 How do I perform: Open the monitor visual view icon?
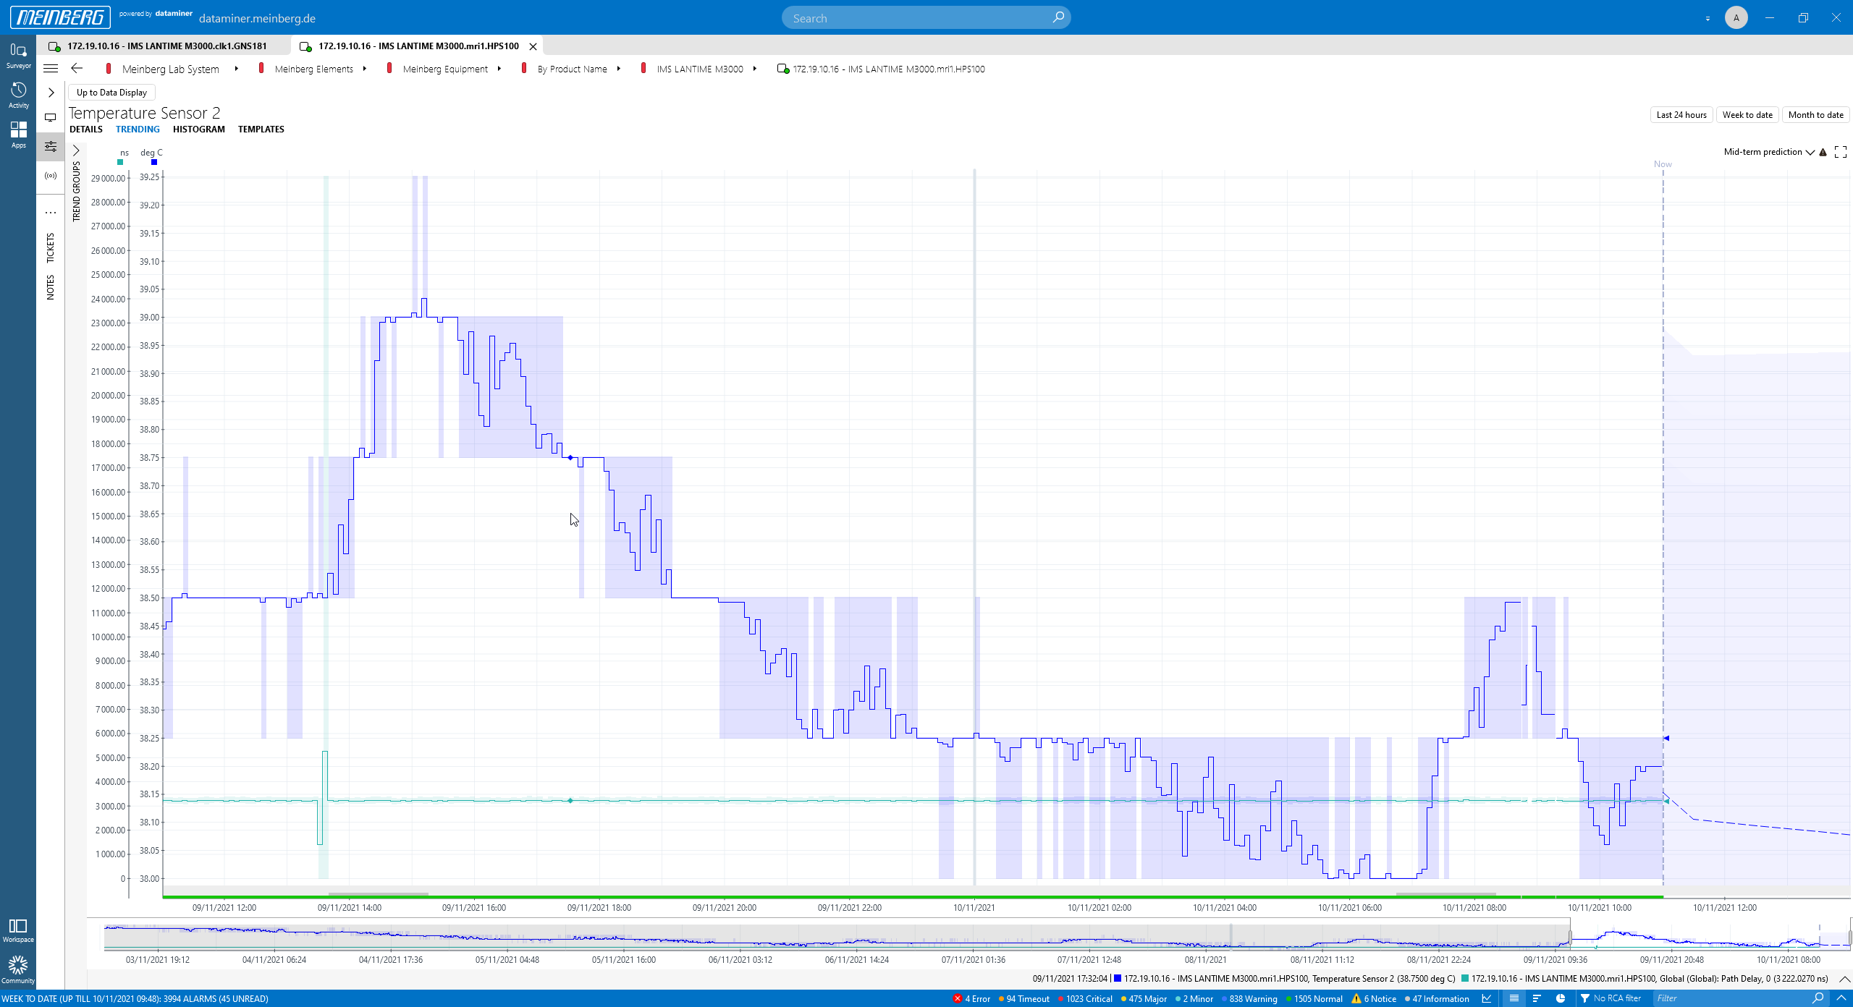51,117
